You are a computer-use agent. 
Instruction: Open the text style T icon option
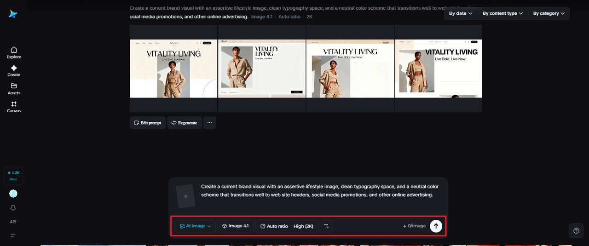pos(326,226)
